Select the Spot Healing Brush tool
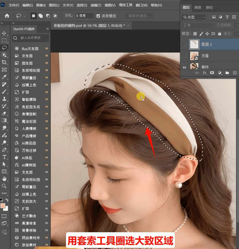 coord(4,84)
